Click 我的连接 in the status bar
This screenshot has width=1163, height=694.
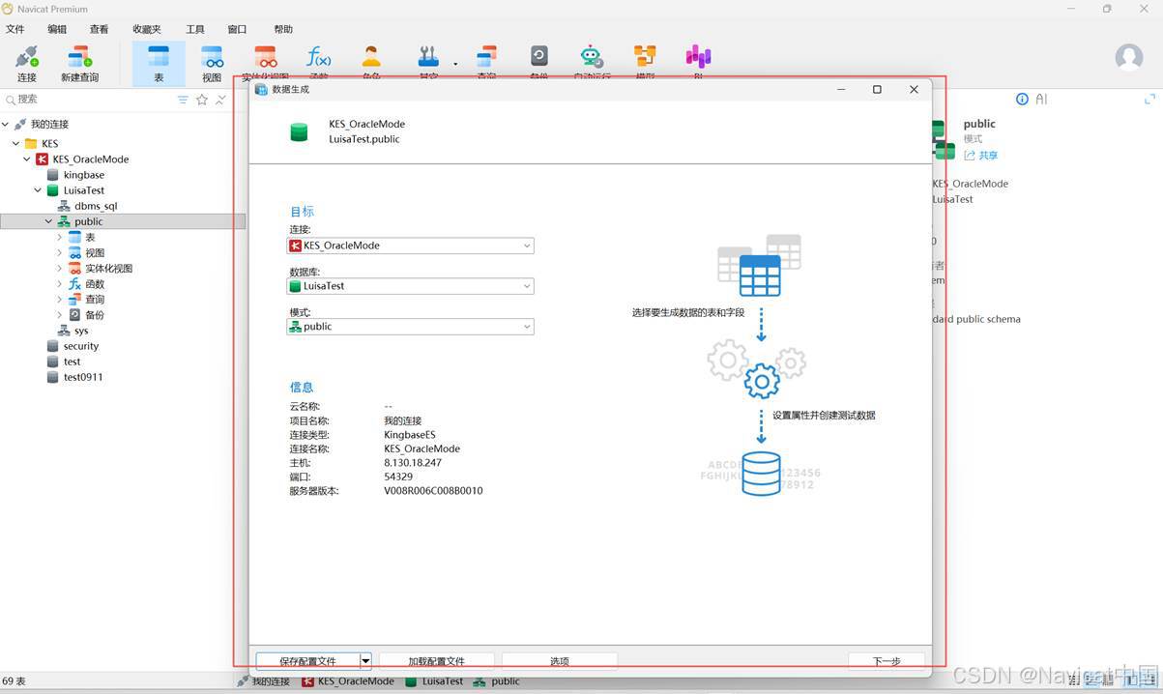[x=271, y=681]
